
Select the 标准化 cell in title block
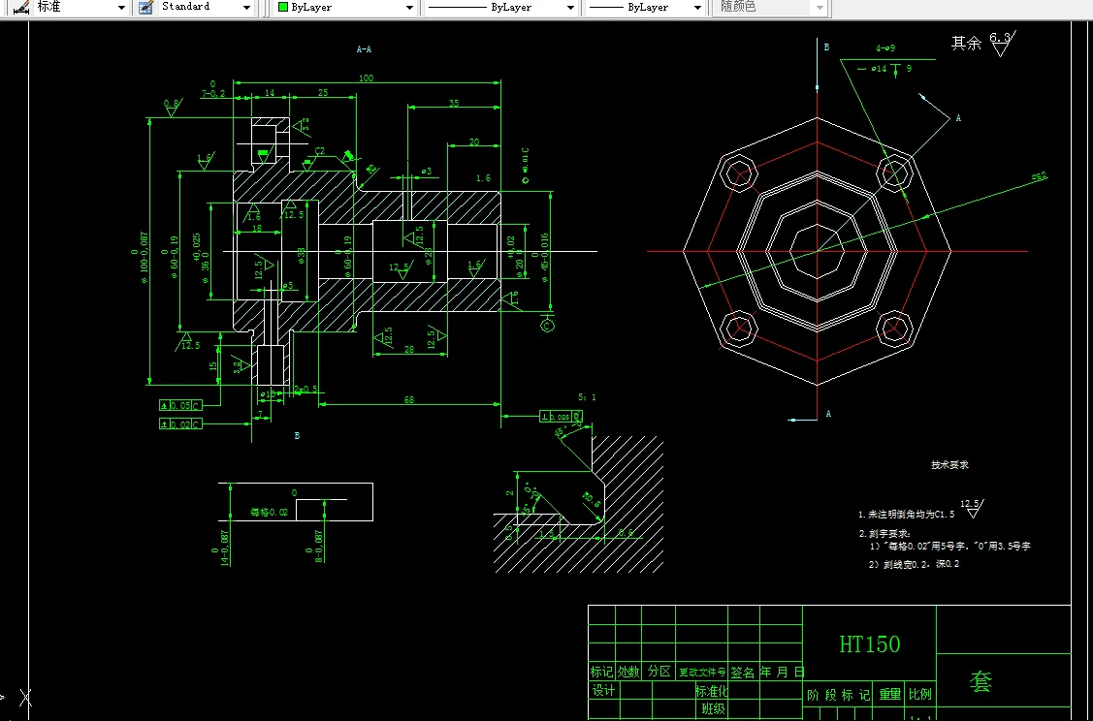tap(712, 691)
